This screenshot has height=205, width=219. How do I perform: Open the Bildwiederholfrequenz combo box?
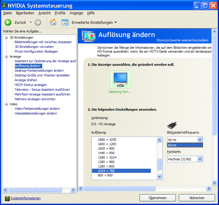pyautogui.click(x=185, y=140)
